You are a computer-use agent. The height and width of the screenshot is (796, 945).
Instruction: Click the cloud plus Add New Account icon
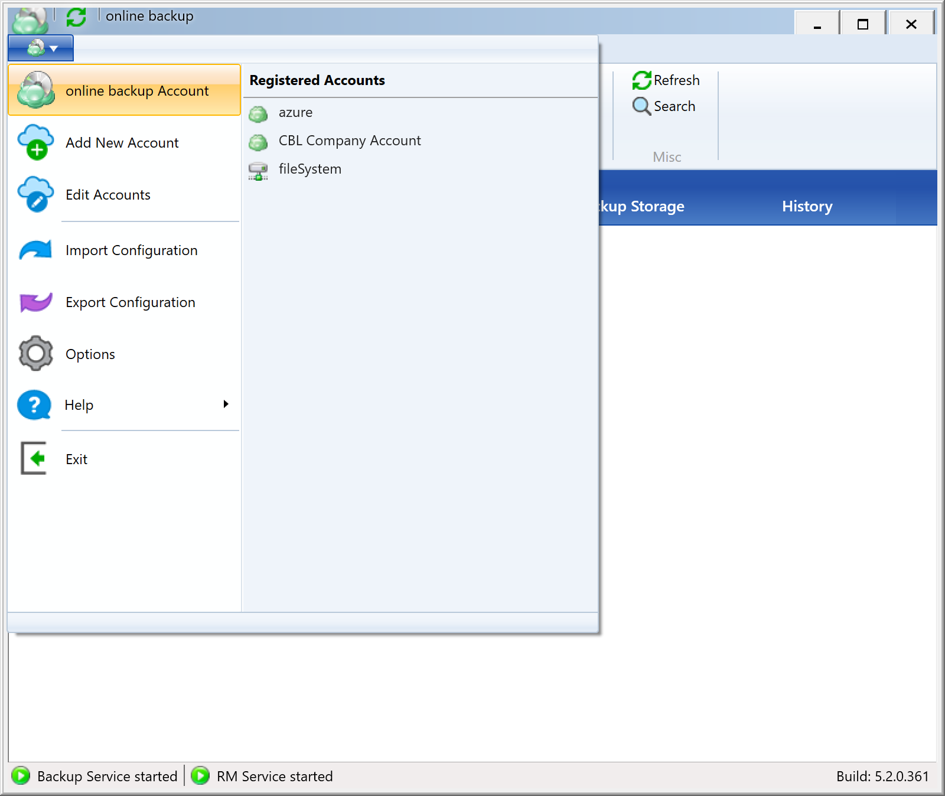[35, 142]
